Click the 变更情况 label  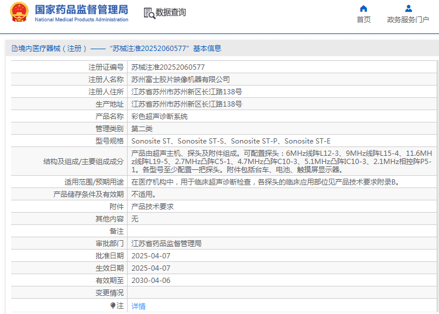point(109,293)
